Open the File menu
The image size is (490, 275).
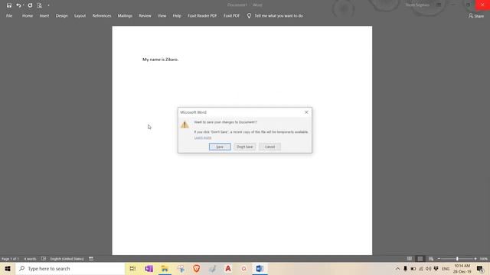(9, 15)
